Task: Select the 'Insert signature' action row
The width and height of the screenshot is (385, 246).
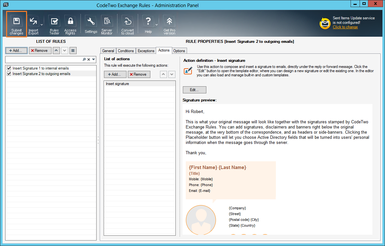Action: (x=140, y=84)
